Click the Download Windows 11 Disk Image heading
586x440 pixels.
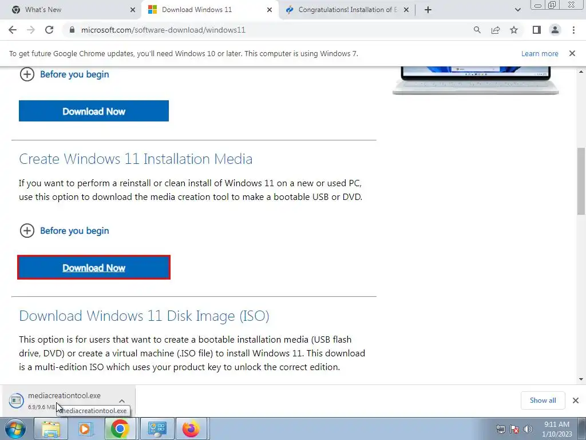coord(144,316)
